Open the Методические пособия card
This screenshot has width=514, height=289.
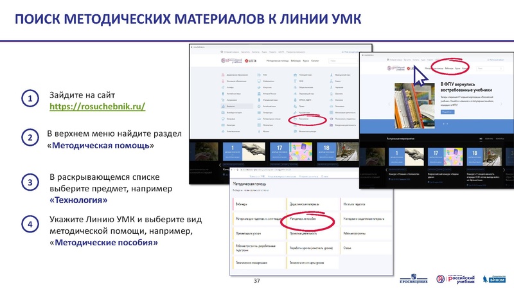(x=314, y=218)
